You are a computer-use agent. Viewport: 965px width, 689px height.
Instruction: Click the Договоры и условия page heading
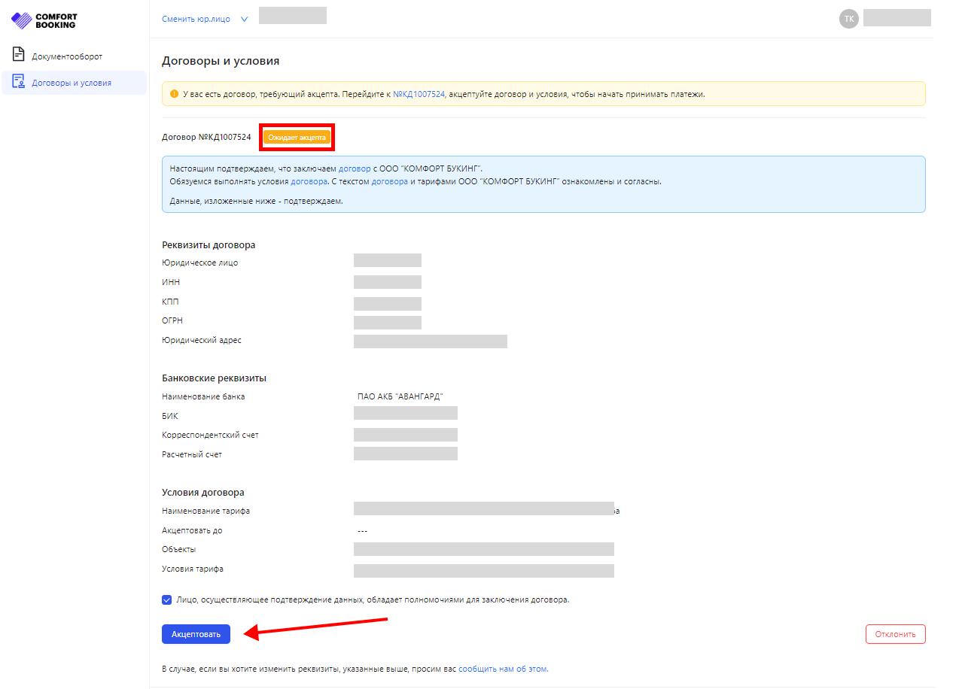[x=221, y=61]
